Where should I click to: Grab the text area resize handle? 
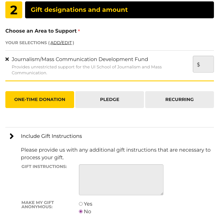coord(162,194)
